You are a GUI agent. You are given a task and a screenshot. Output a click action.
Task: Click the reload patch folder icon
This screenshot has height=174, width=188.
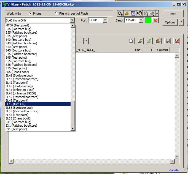(x=149, y=41)
